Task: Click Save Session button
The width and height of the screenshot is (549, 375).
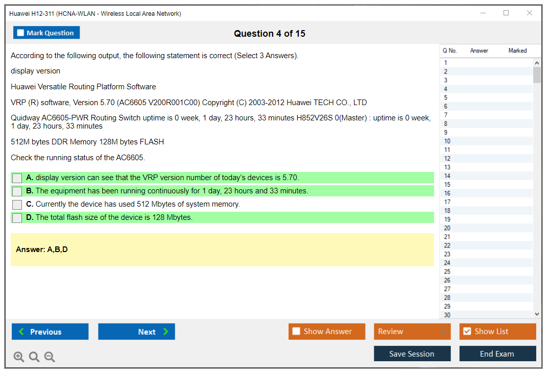Action: (412, 354)
